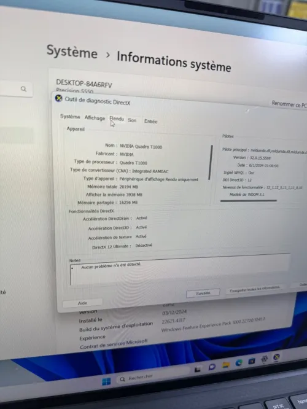307x409 pixels.
Task: Click the search magnifier in taskbar
Action: pyautogui.click(x=122, y=379)
